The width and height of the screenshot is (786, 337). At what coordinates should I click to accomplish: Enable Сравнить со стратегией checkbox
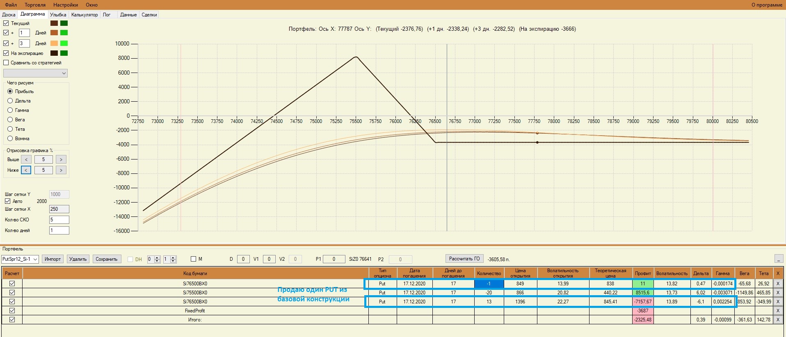pos(6,63)
